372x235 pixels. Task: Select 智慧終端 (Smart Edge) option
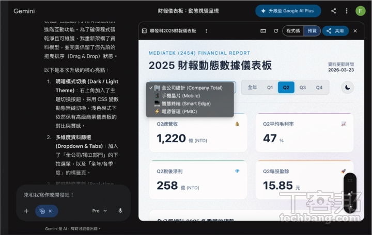click(190, 104)
